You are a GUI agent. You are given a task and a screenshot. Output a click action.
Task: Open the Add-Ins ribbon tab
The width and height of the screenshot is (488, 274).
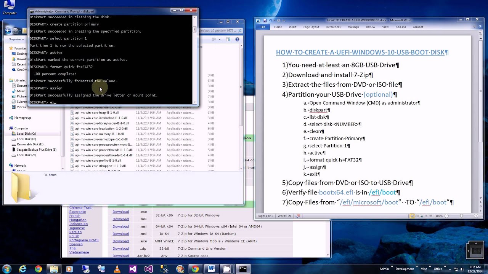pyautogui.click(x=401, y=27)
